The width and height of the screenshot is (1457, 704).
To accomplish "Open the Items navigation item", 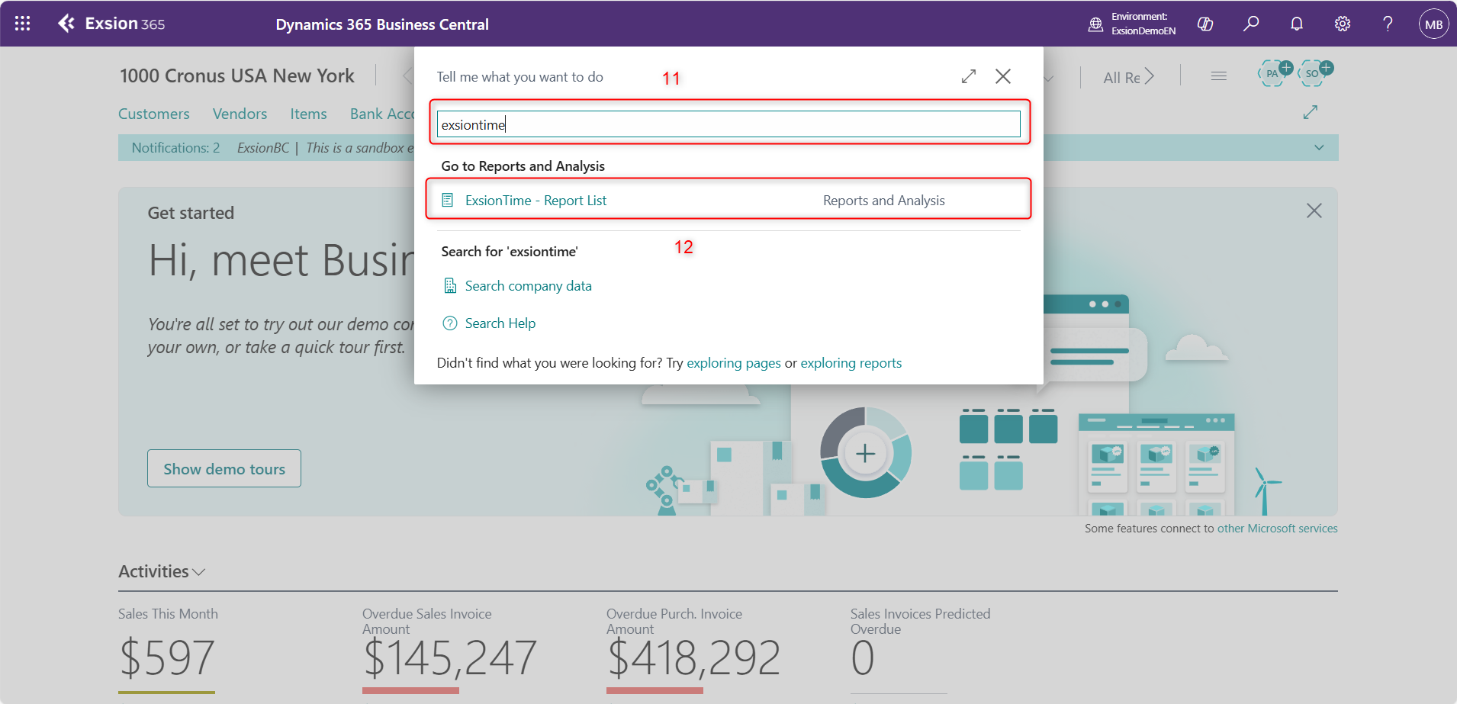I will coord(309,114).
